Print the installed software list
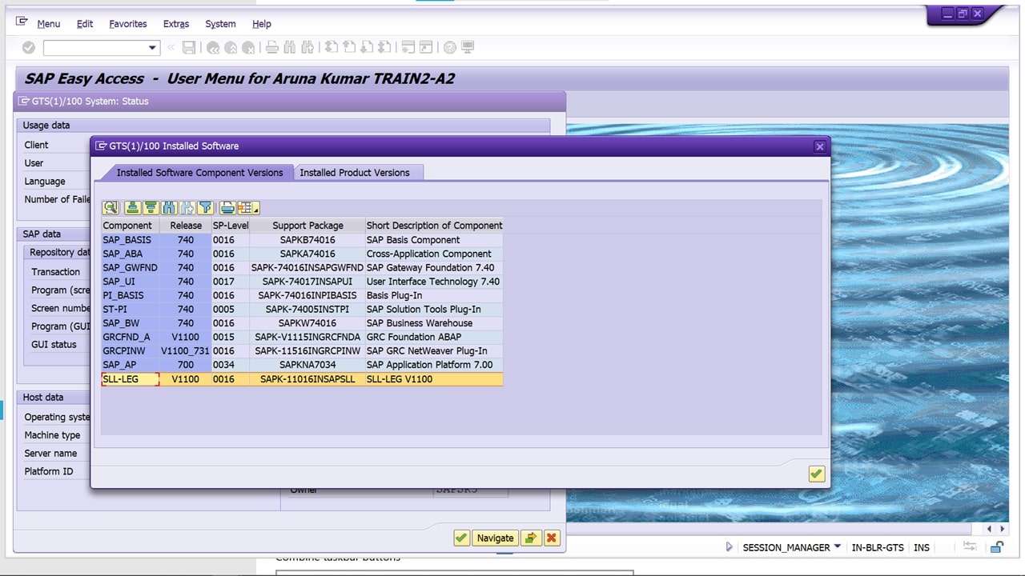This screenshot has width=1025, height=576. point(227,208)
